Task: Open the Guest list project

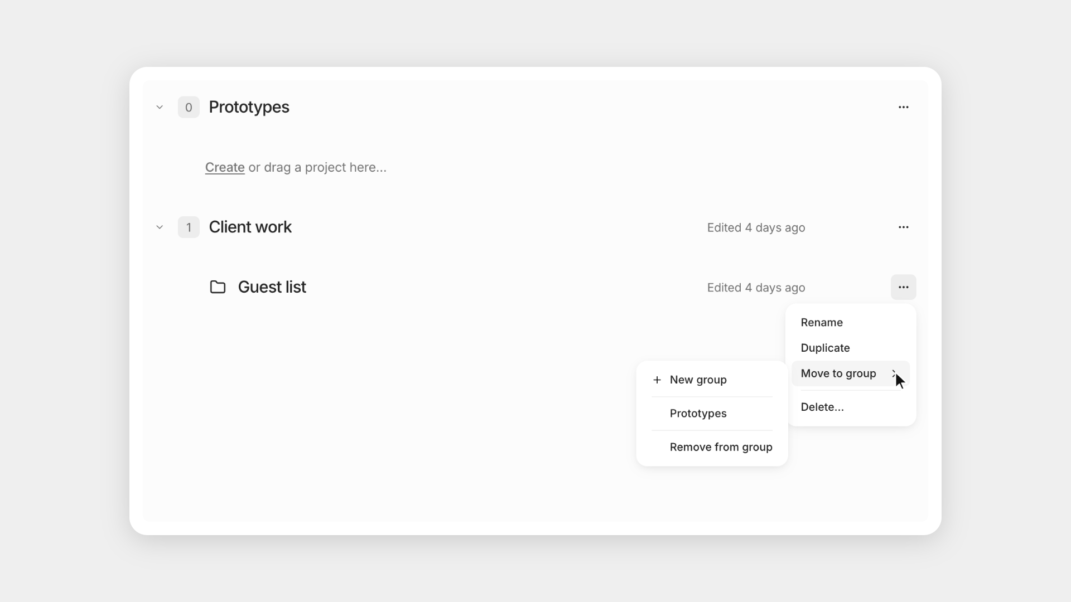Action: pyautogui.click(x=272, y=287)
